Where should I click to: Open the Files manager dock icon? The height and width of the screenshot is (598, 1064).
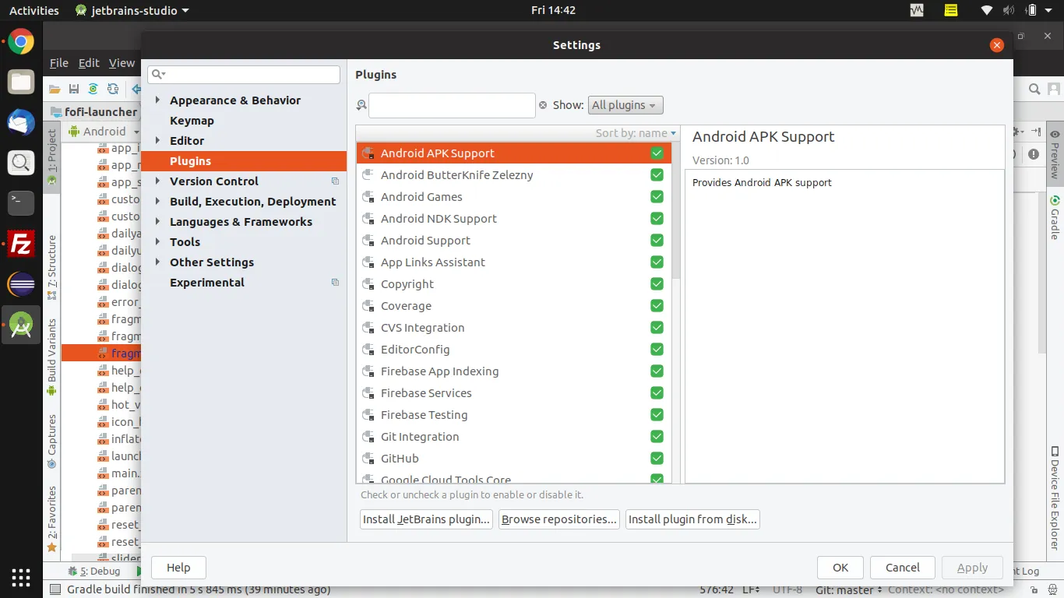pos(21,82)
